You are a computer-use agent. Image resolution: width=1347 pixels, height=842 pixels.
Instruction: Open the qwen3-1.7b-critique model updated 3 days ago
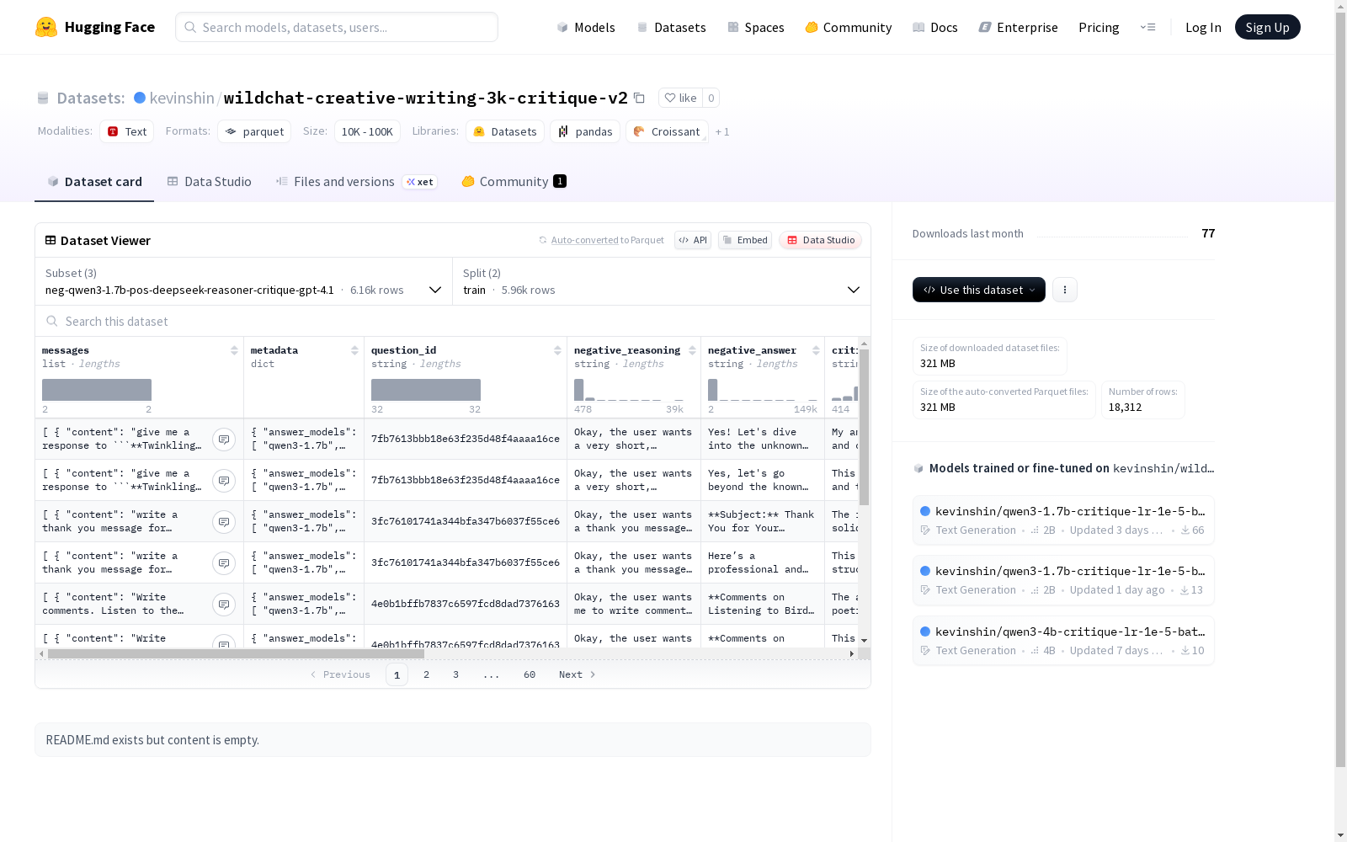click(1063, 520)
